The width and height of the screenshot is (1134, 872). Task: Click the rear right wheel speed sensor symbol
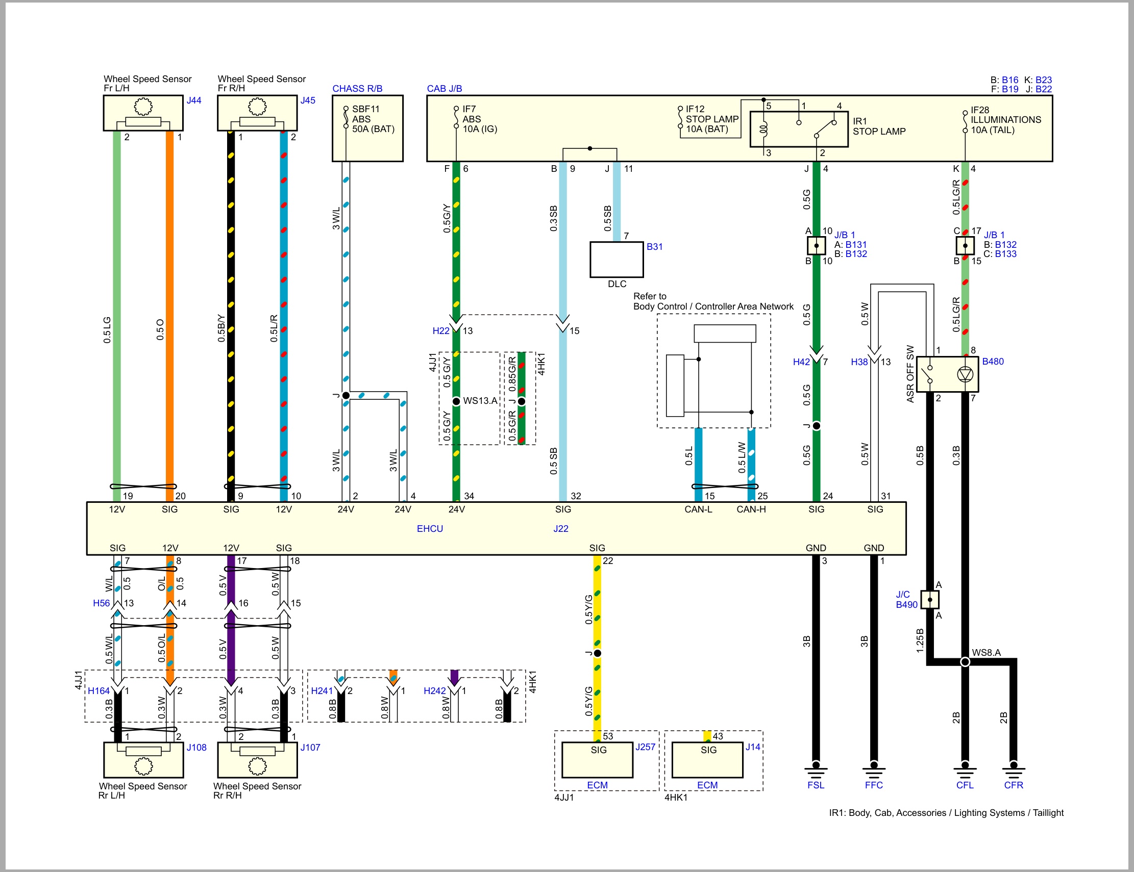(x=258, y=760)
